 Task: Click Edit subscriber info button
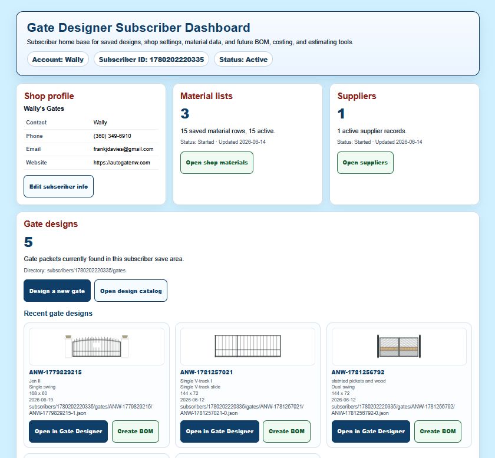click(58, 186)
